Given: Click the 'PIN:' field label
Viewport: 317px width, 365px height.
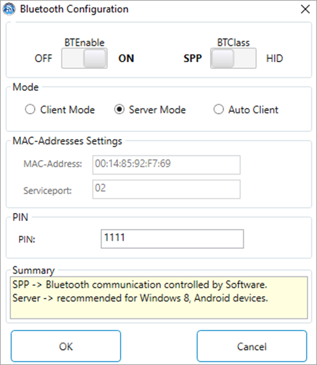Looking at the screenshot, I should [27, 239].
